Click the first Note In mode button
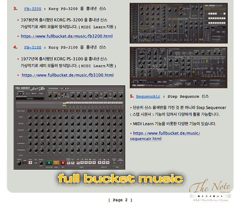 pyautogui.click(x=100, y=163)
